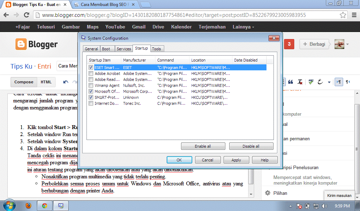This screenshot has height=211, width=360.
Task: Click the post title input field
Action: [x=67, y=66]
